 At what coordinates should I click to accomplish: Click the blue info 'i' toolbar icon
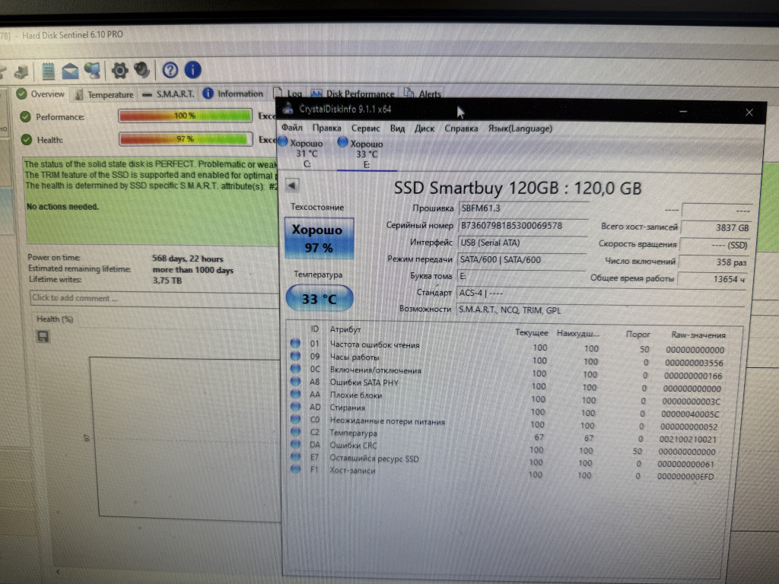pos(192,71)
